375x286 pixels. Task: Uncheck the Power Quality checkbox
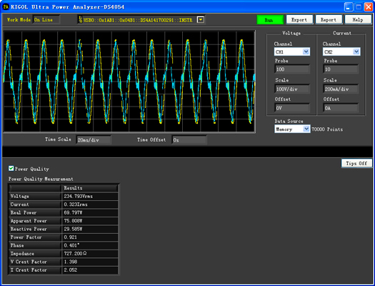11,169
